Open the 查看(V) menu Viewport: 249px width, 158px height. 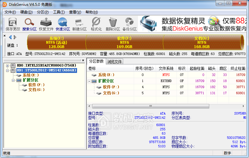click(x=75, y=12)
